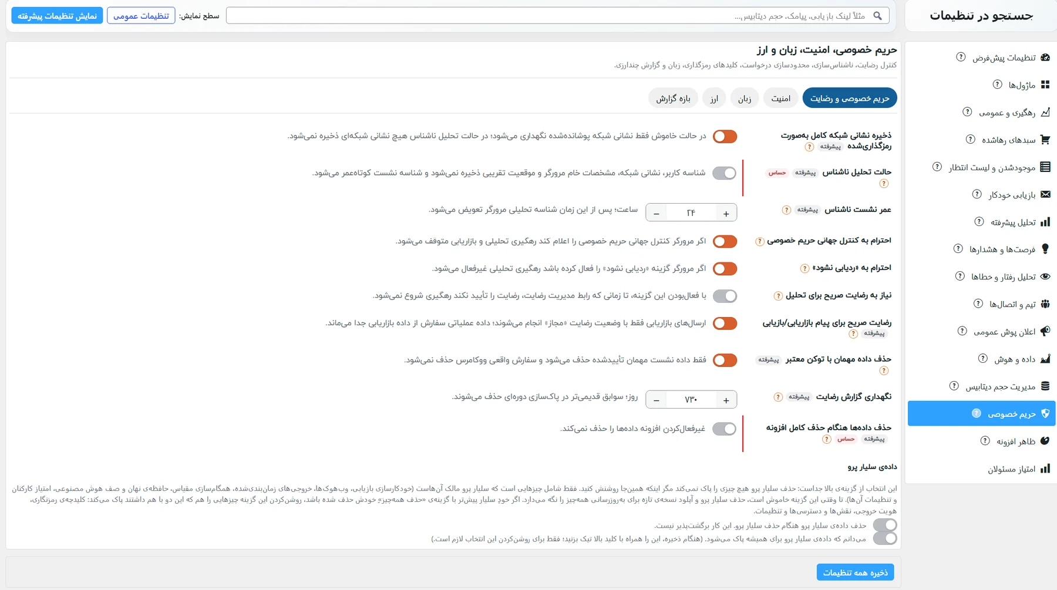Toggle the احترام به «ردیابی نشود» switch
The height and width of the screenshot is (590, 1057).
[x=725, y=269]
